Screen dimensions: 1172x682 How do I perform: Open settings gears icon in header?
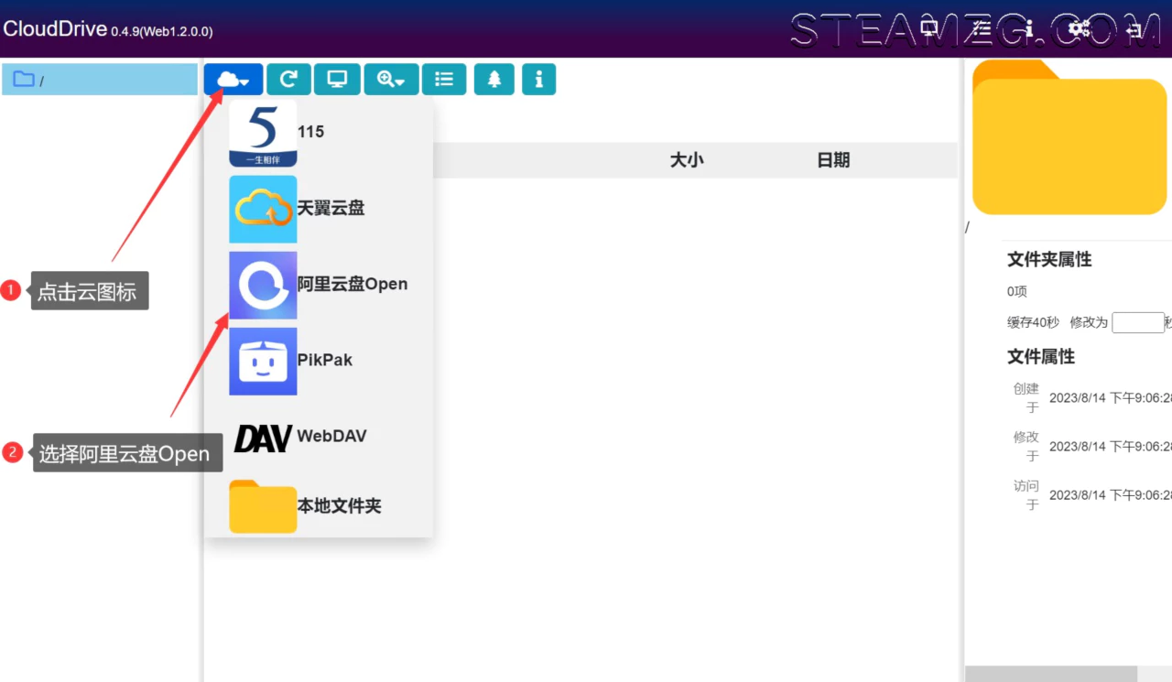tap(1080, 29)
